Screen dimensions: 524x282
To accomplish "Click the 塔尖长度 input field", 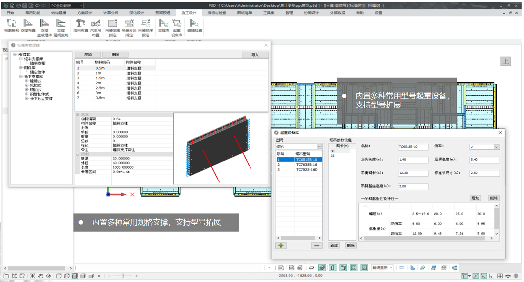I will (413, 160).
